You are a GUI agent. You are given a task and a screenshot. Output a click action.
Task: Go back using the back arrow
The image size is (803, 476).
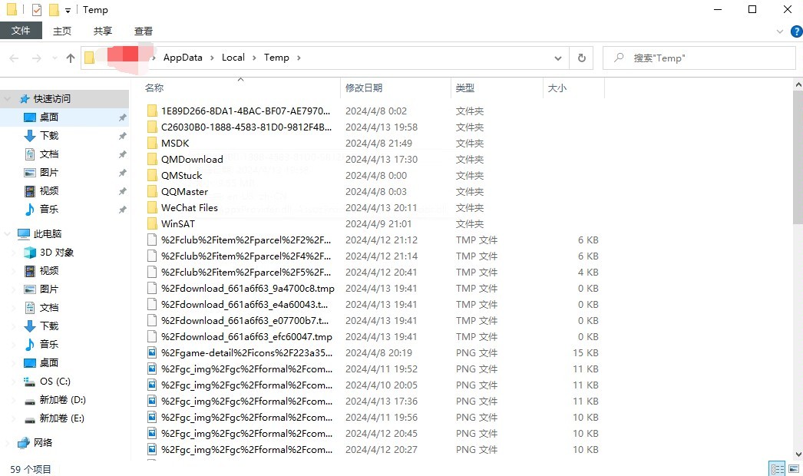tap(13, 58)
